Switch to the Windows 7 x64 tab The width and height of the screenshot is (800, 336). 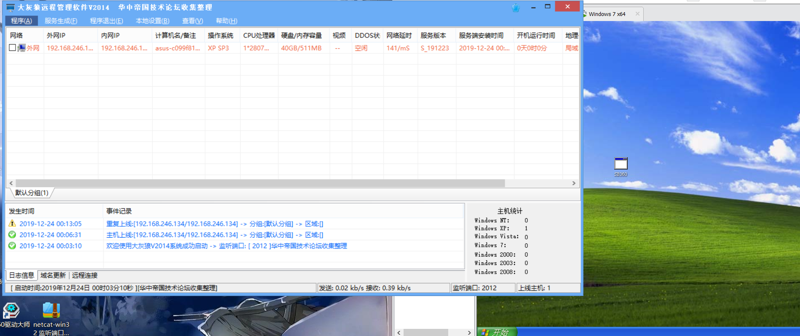(607, 14)
